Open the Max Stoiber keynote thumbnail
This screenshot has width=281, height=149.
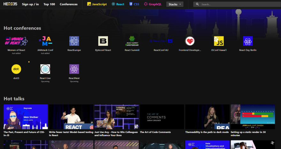click(x=26, y=117)
